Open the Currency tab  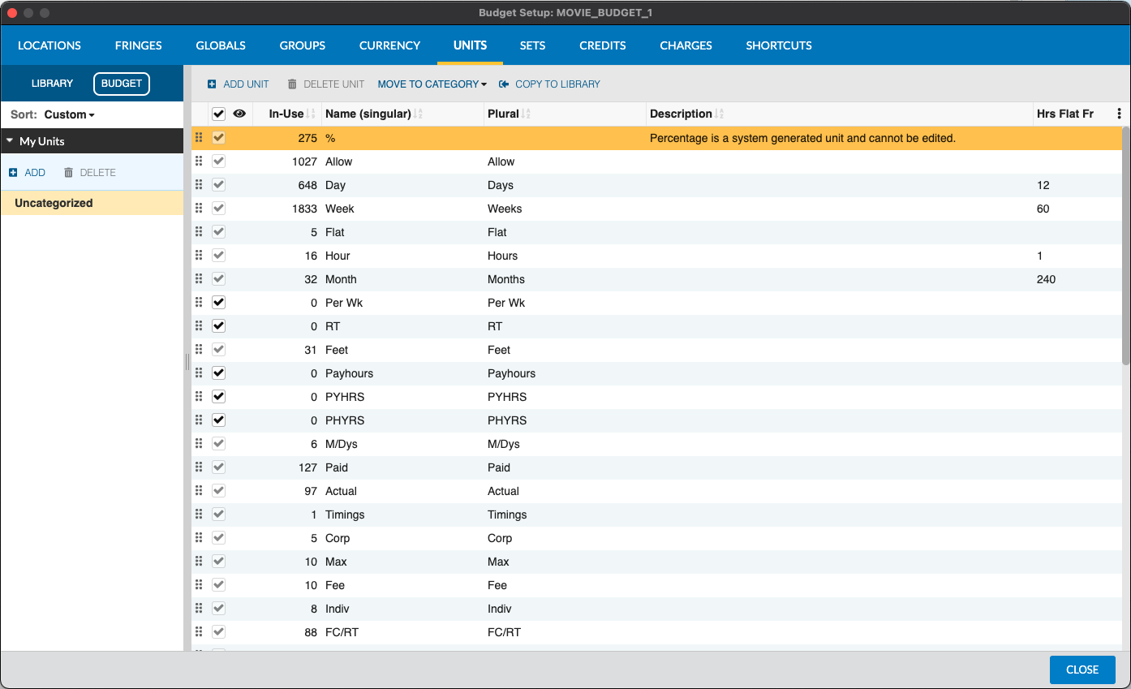[x=389, y=45]
